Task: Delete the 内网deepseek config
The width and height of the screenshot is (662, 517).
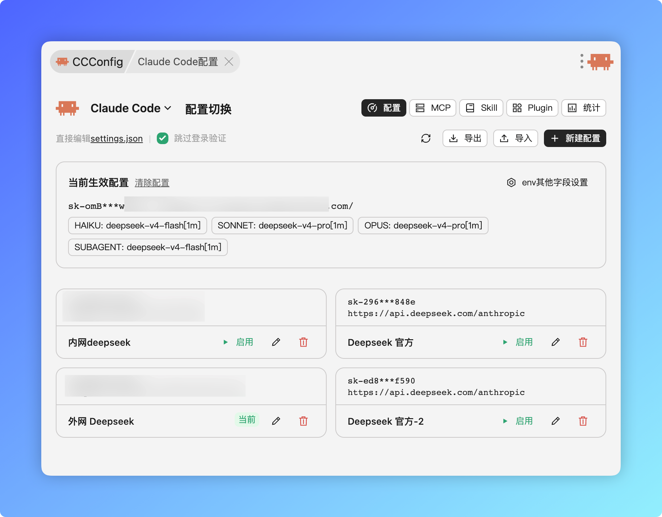Action: [303, 342]
